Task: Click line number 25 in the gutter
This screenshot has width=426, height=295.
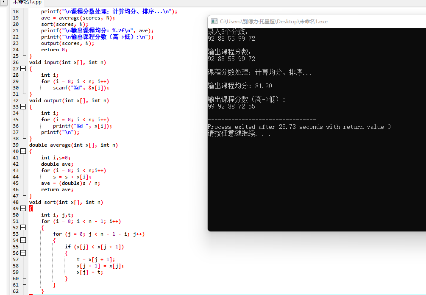Action: click(x=16, y=56)
